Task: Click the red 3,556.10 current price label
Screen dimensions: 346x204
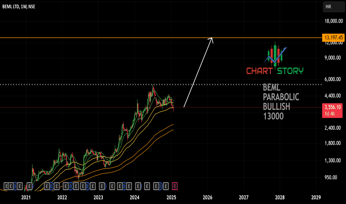Action: click(332, 110)
